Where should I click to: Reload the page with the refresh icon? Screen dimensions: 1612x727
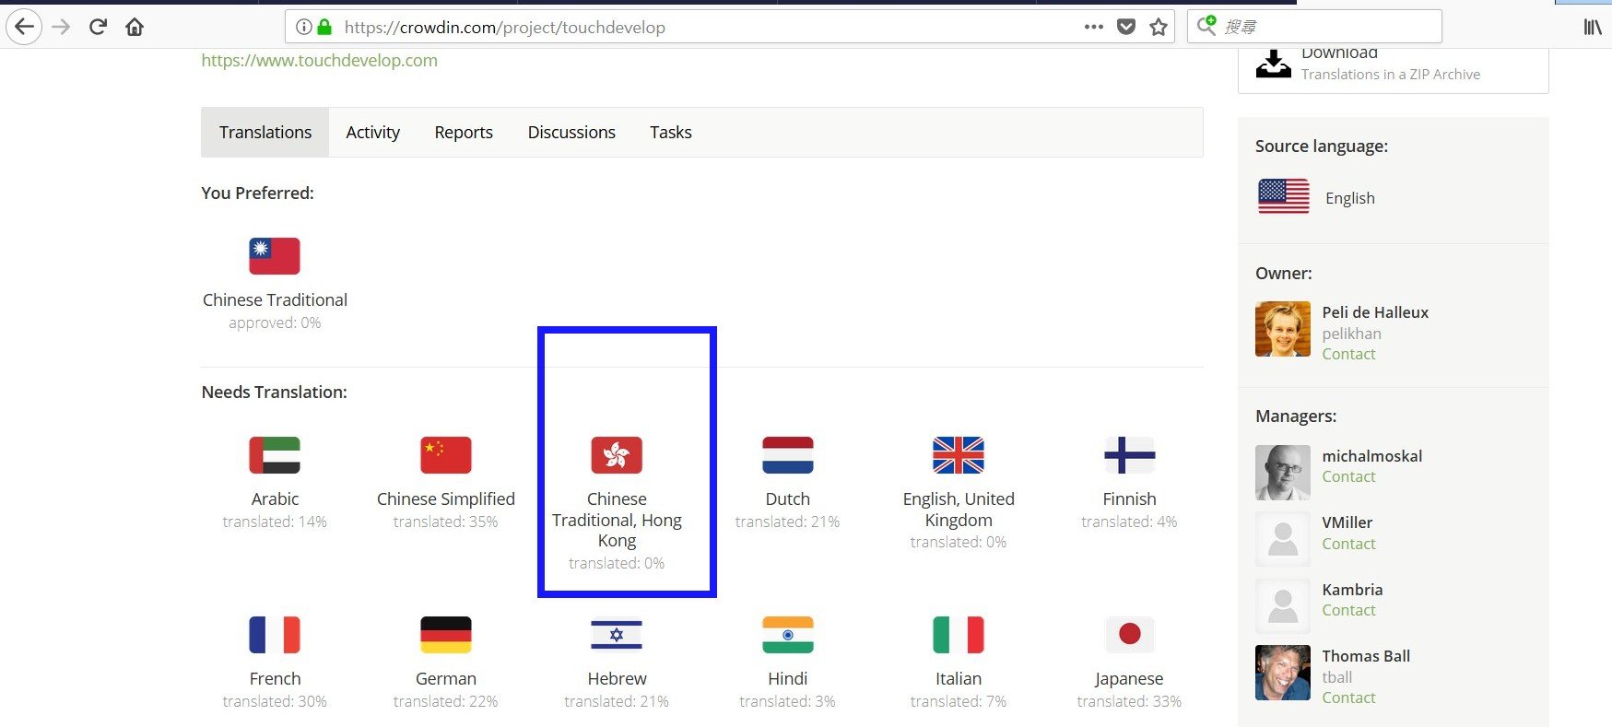[x=98, y=27]
